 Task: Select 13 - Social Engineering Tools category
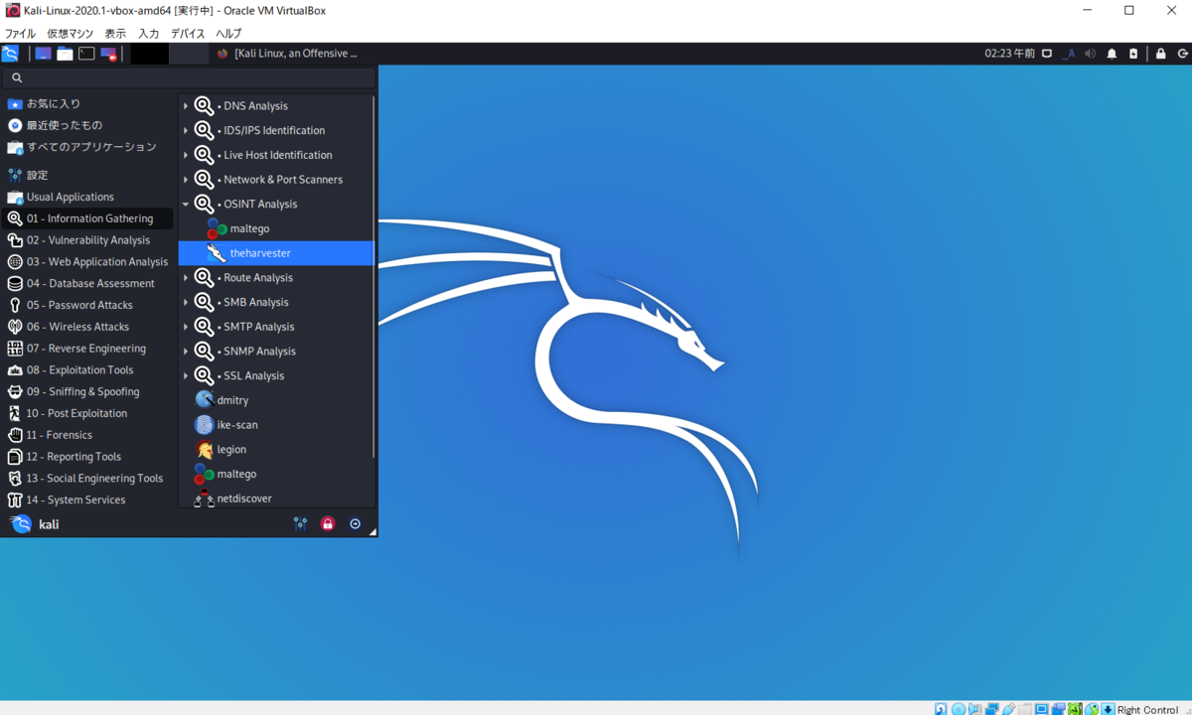(88, 478)
